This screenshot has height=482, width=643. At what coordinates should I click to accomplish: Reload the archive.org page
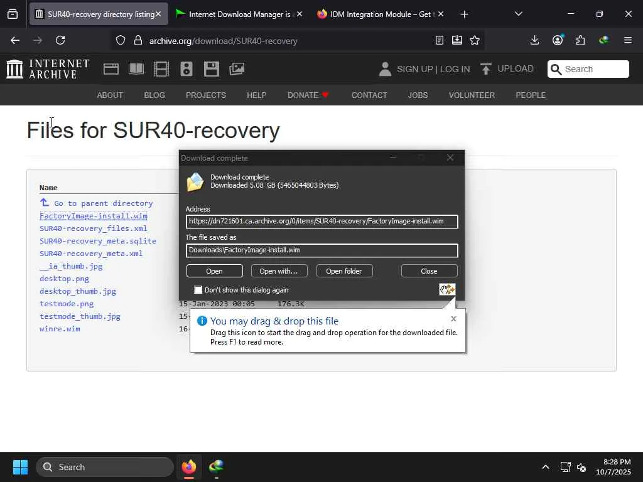(60, 40)
